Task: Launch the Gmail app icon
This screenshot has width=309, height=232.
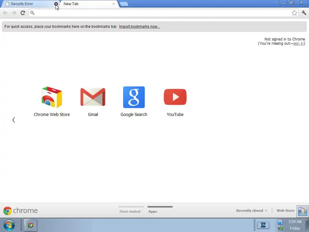Action: [93, 97]
